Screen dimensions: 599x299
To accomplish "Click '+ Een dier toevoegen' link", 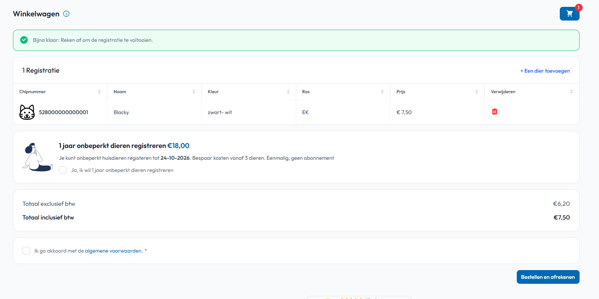I will 545,71.
